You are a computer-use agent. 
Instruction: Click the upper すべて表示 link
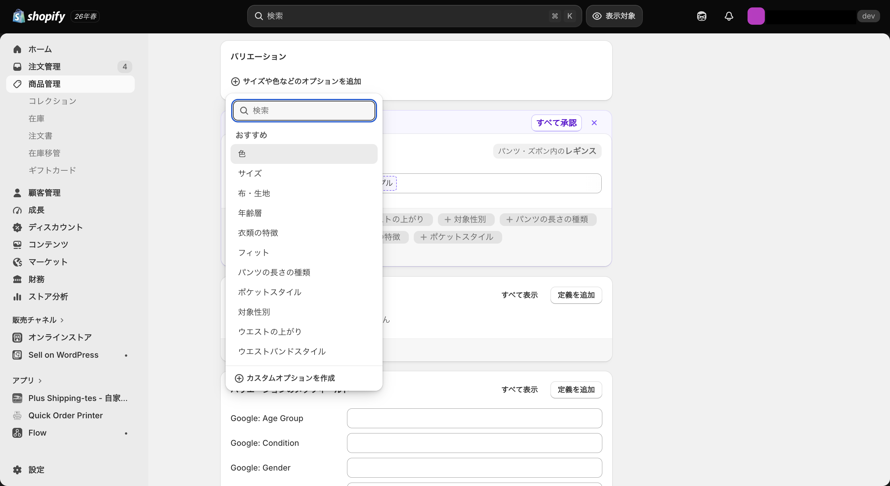(x=519, y=295)
